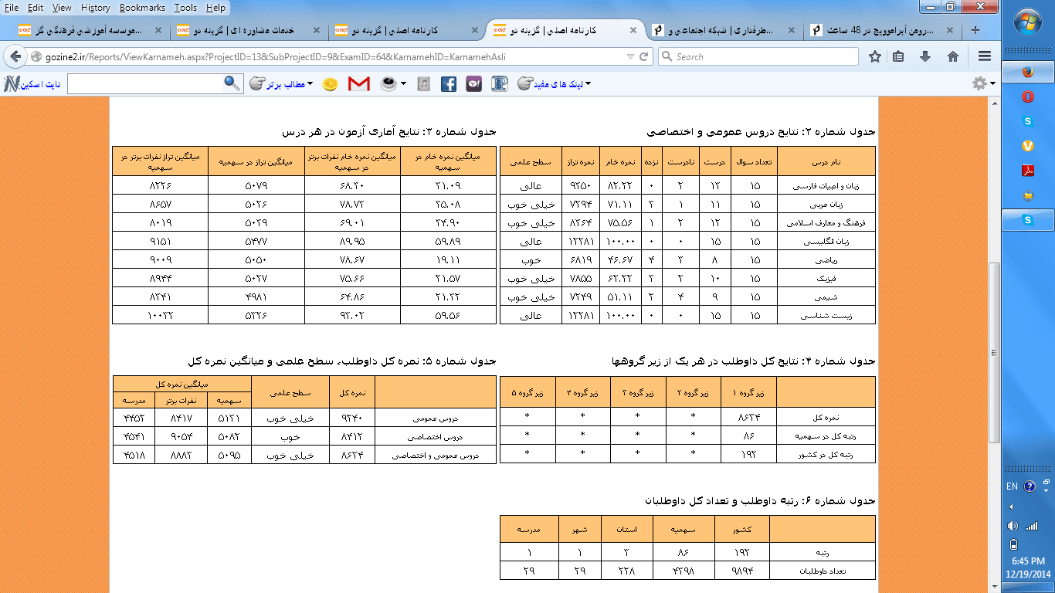Reload the page with the refresh icon

[x=645, y=56]
